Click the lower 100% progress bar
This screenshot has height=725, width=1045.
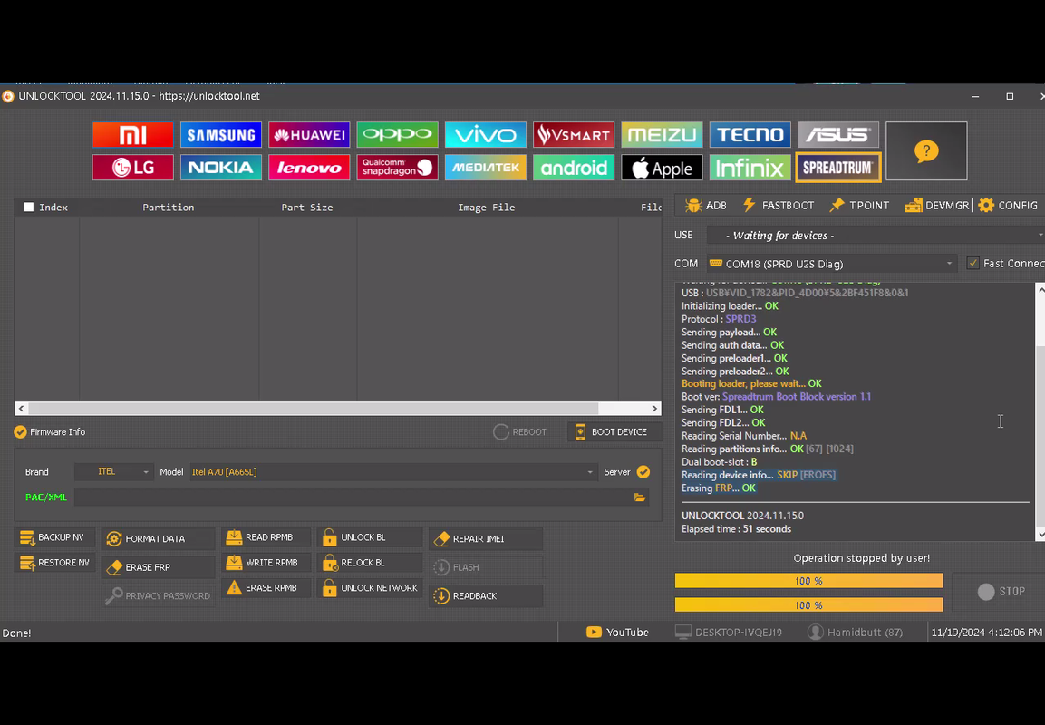[808, 605]
